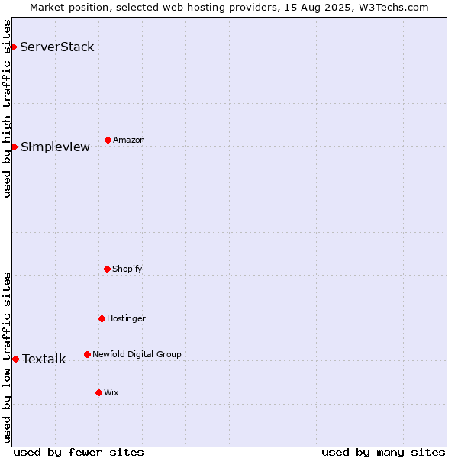458x458 pixels.
Task: Click the Shopify red data point
Action: coord(107,269)
